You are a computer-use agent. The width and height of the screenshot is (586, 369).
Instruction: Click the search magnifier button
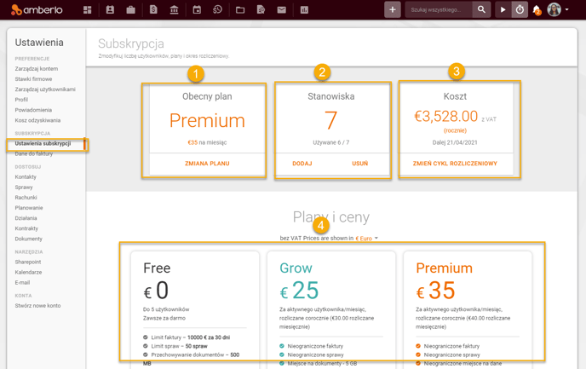tap(481, 10)
